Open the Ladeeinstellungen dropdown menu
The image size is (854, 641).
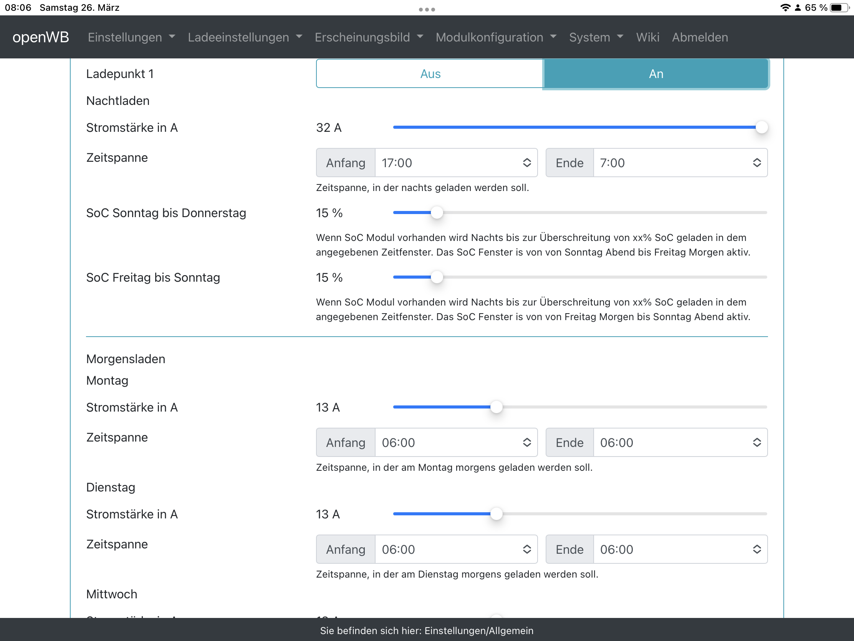coord(245,37)
